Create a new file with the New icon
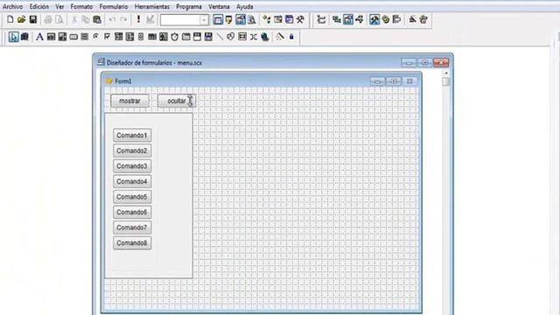The image size is (560, 315). pyautogui.click(x=10, y=19)
